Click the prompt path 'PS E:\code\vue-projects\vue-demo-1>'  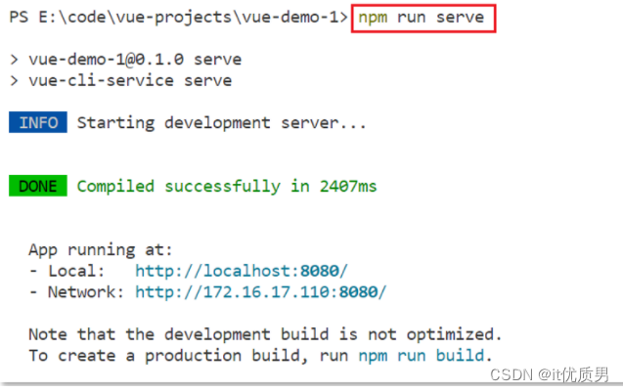178,18
